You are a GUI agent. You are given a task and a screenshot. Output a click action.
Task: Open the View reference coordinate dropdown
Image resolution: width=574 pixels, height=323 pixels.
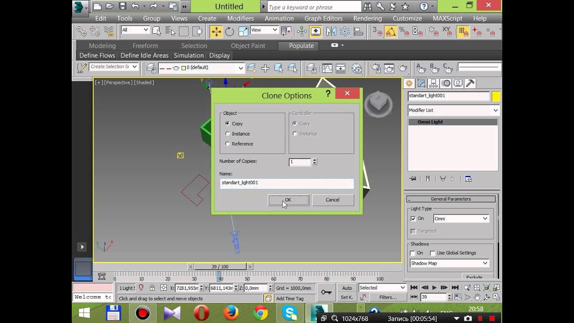pyautogui.click(x=264, y=30)
